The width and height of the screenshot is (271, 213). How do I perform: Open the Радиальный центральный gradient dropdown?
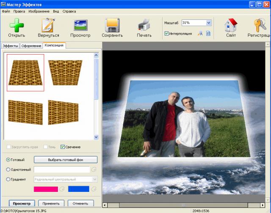pyautogui.click(x=95, y=179)
